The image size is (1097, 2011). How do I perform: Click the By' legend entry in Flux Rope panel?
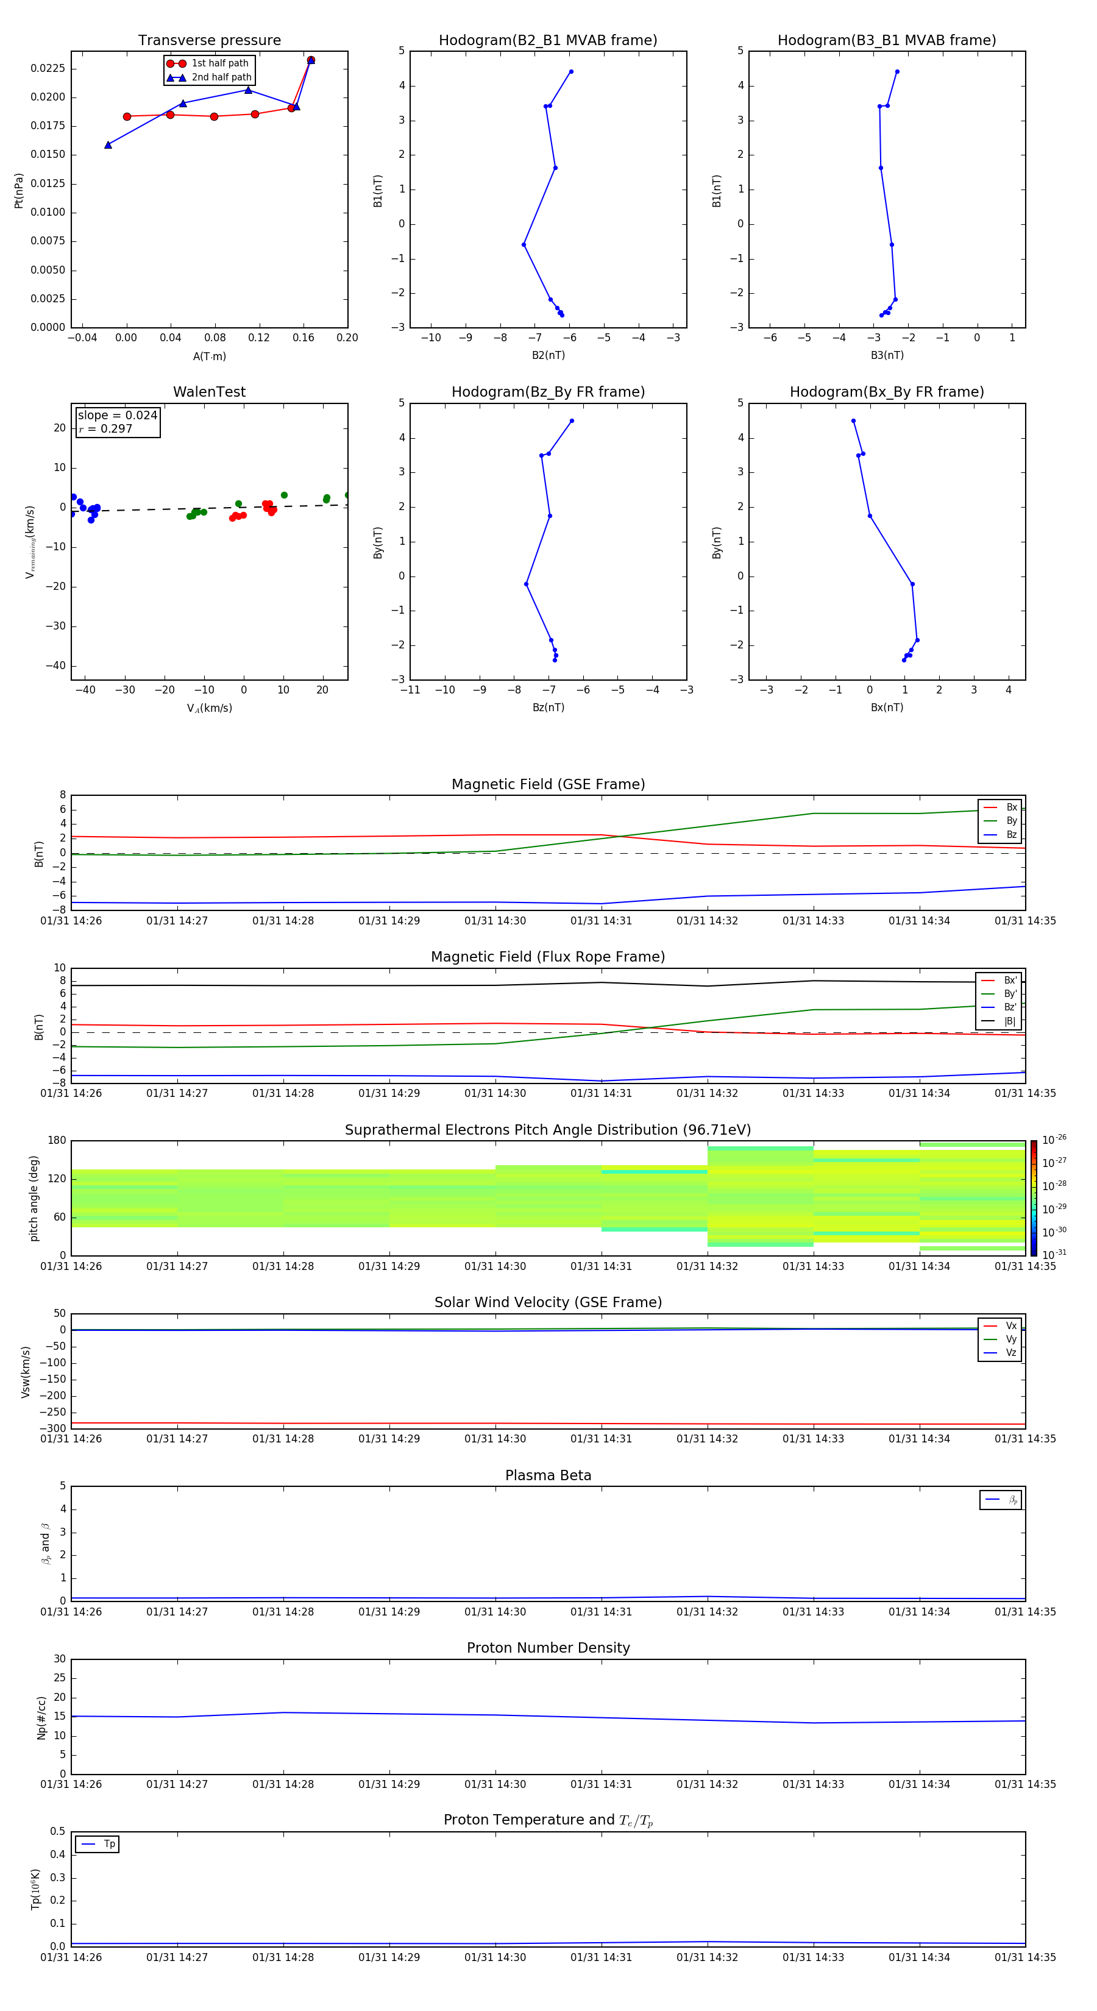[x=999, y=994]
